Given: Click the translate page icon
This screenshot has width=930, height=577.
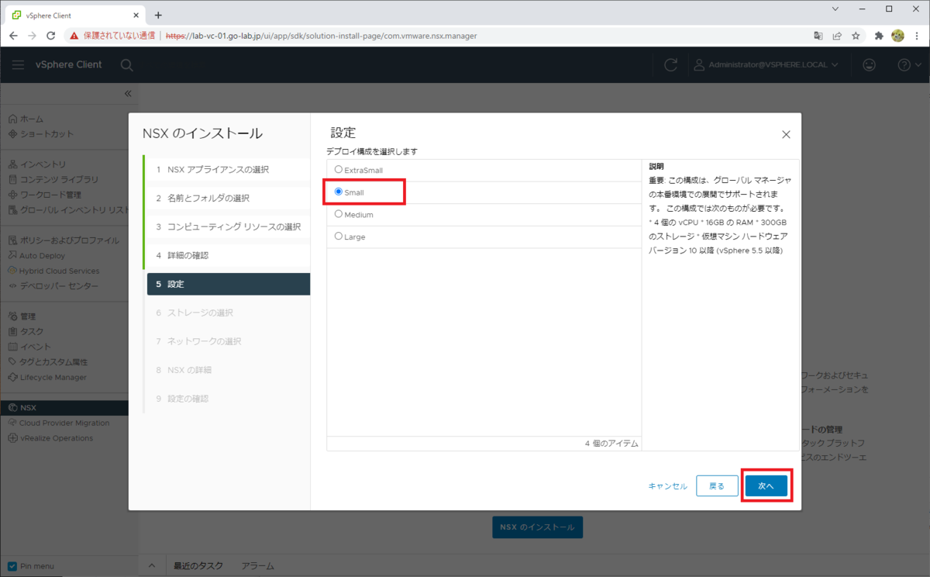Looking at the screenshot, I should click(818, 36).
